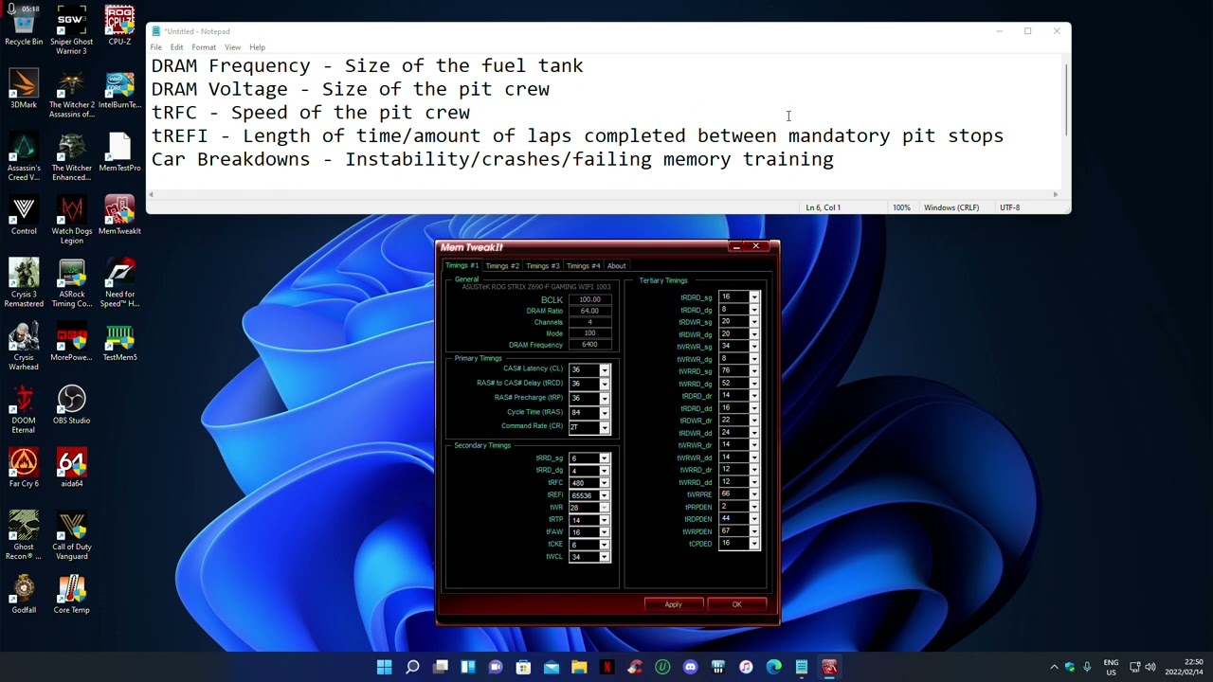Image resolution: width=1213 pixels, height=682 pixels.
Task: Select the Control game desktop icon
Action: 24,215
